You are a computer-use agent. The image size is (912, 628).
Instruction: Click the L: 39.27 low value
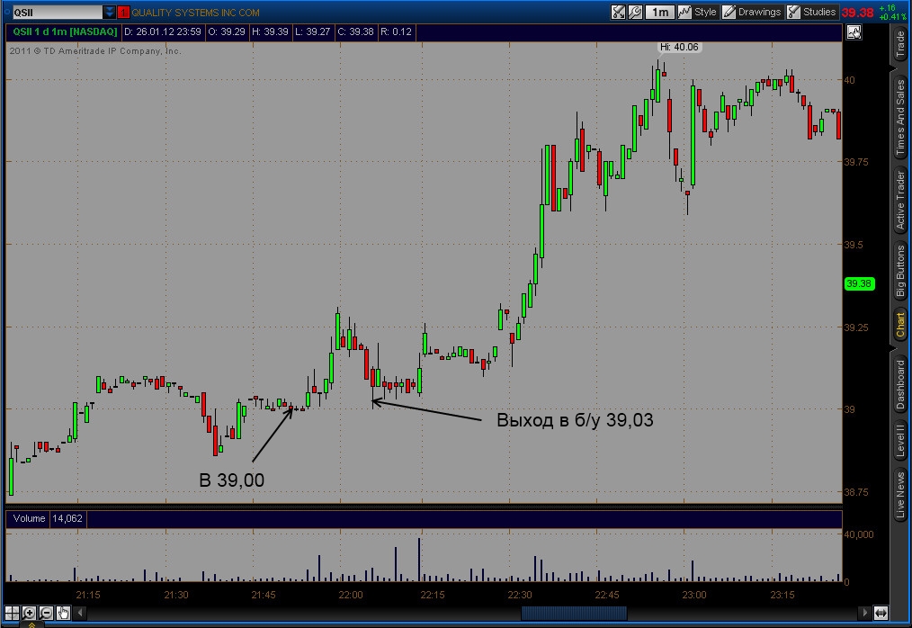pyautogui.click(x=312, y=31)
